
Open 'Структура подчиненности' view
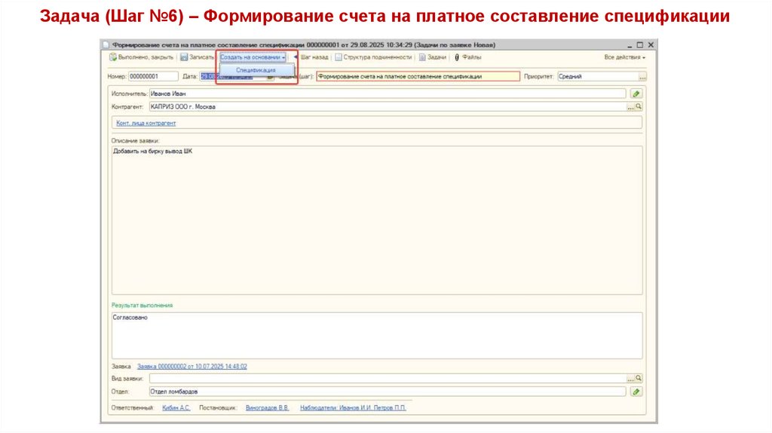[x=373, y=57]
